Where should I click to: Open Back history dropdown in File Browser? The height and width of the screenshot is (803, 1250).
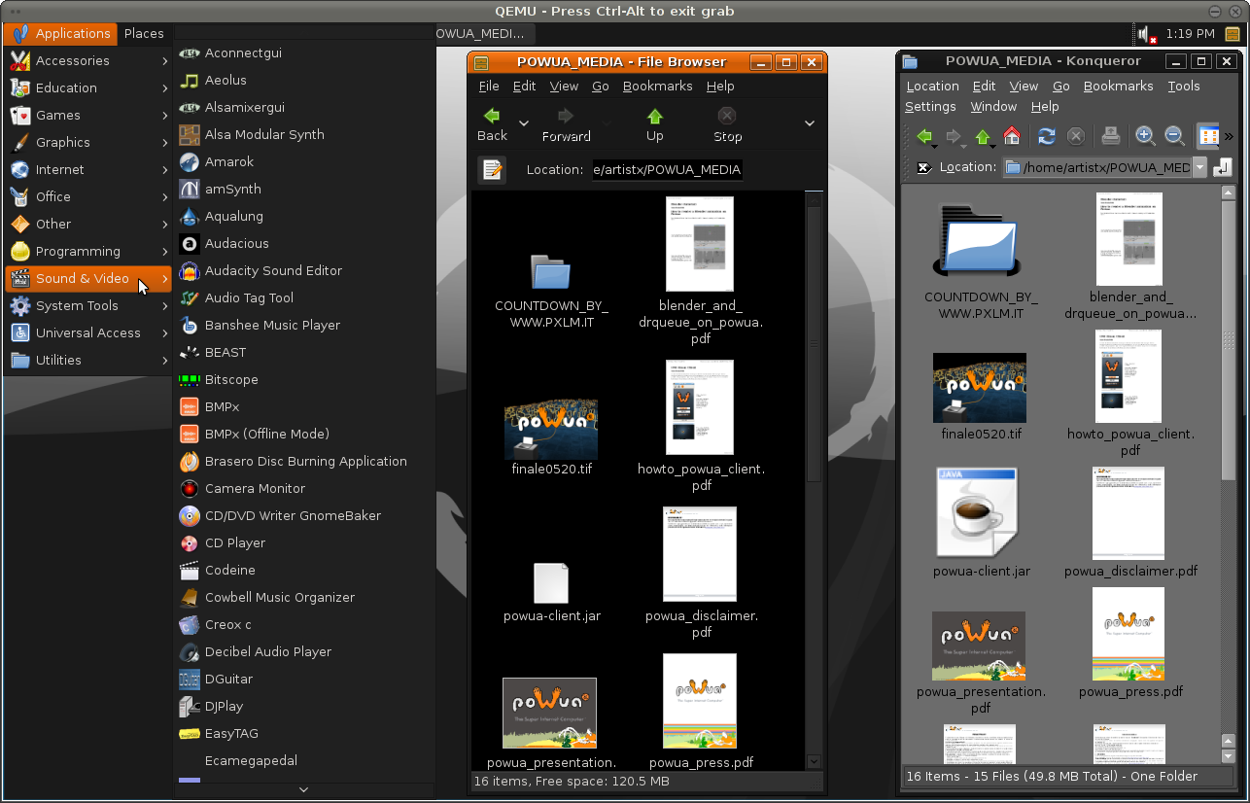pos(524,123)
